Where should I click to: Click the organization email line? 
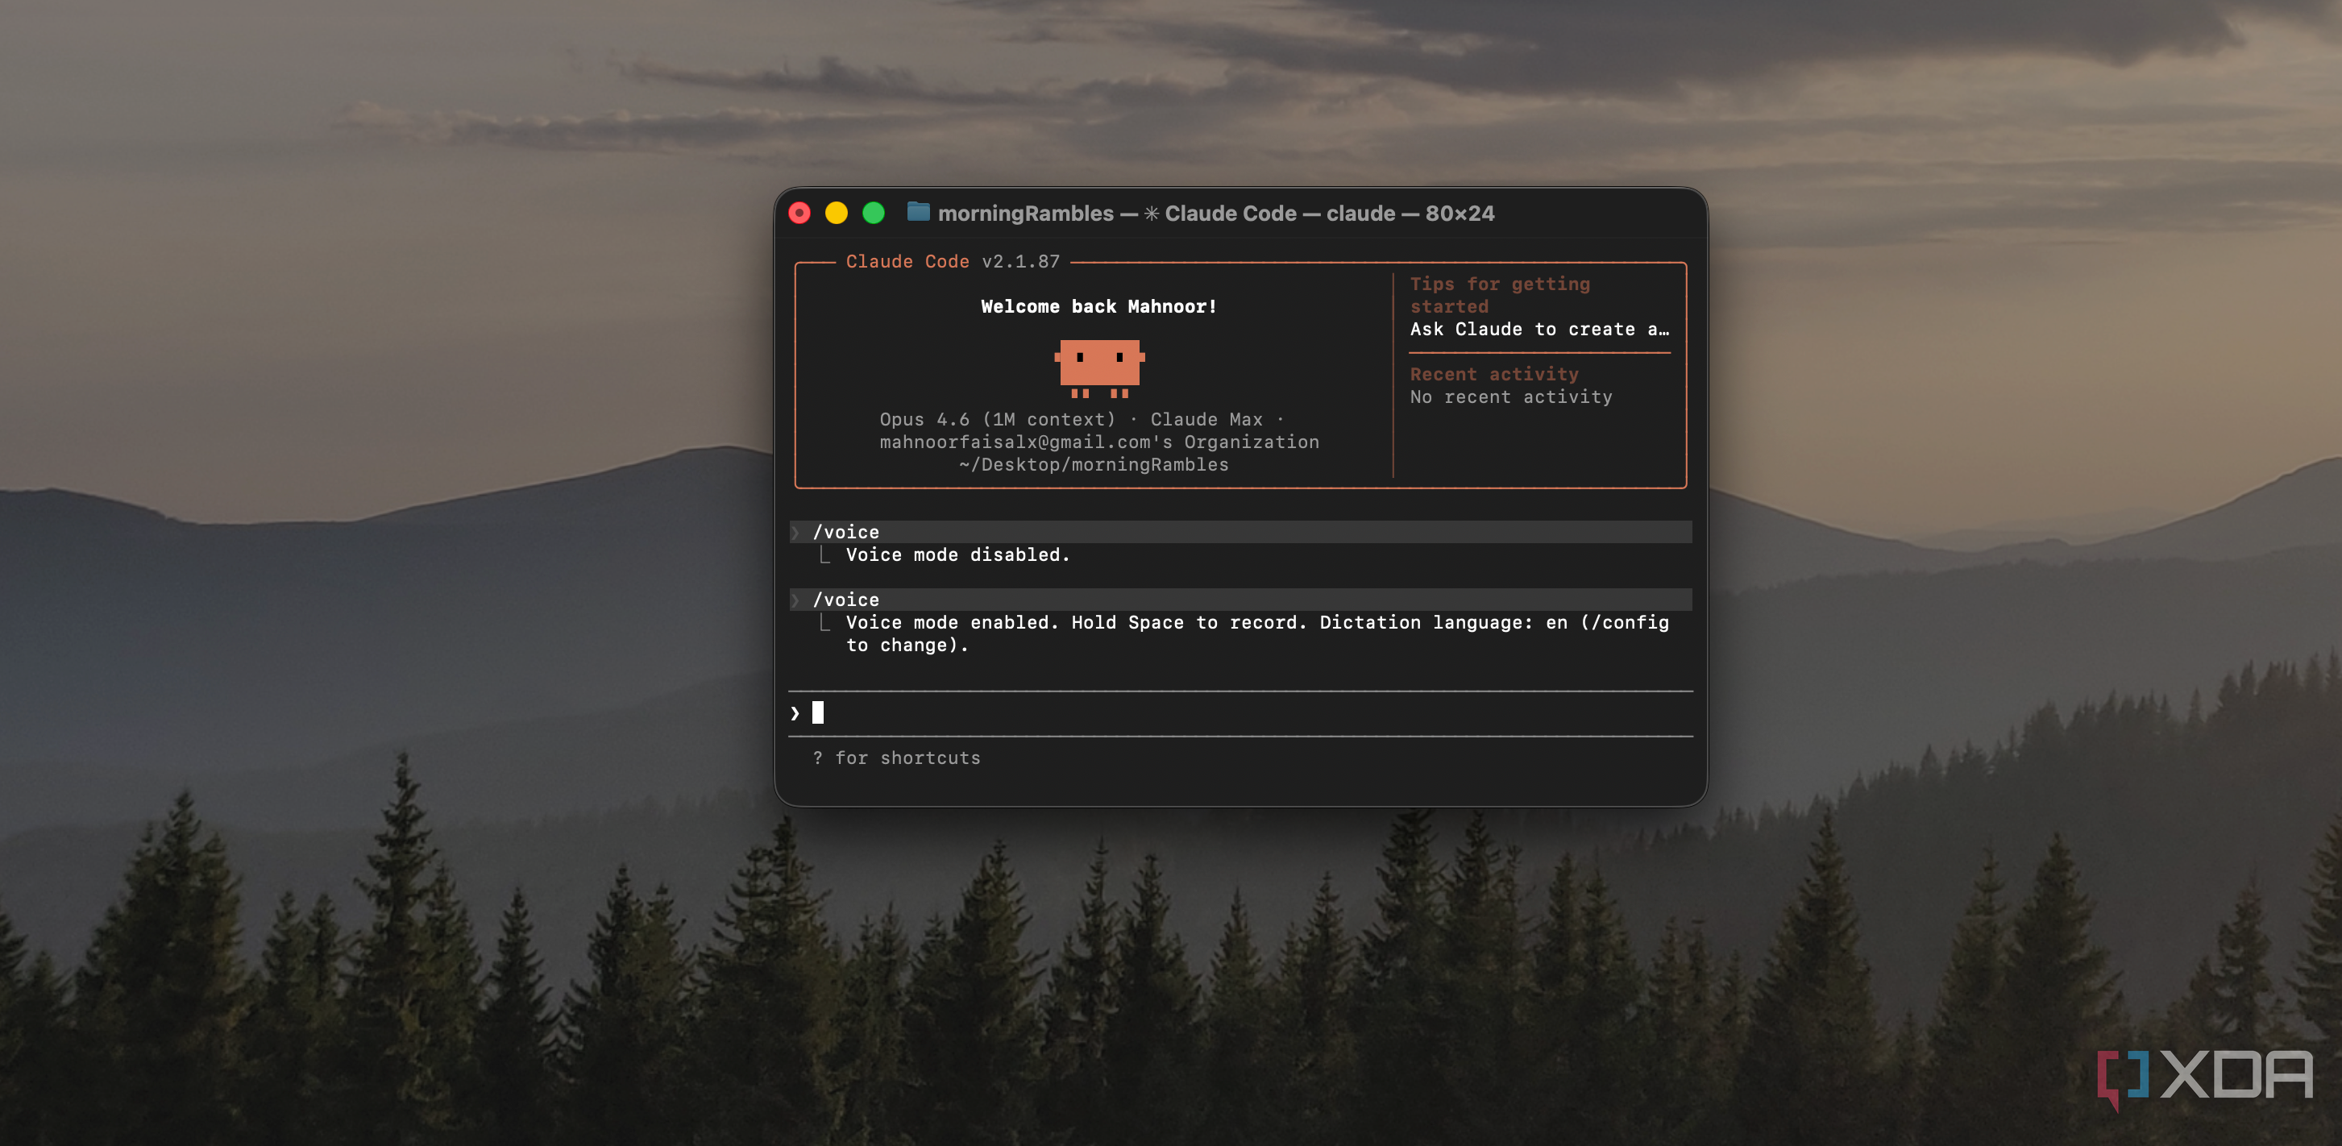(x=1098, y=442)
